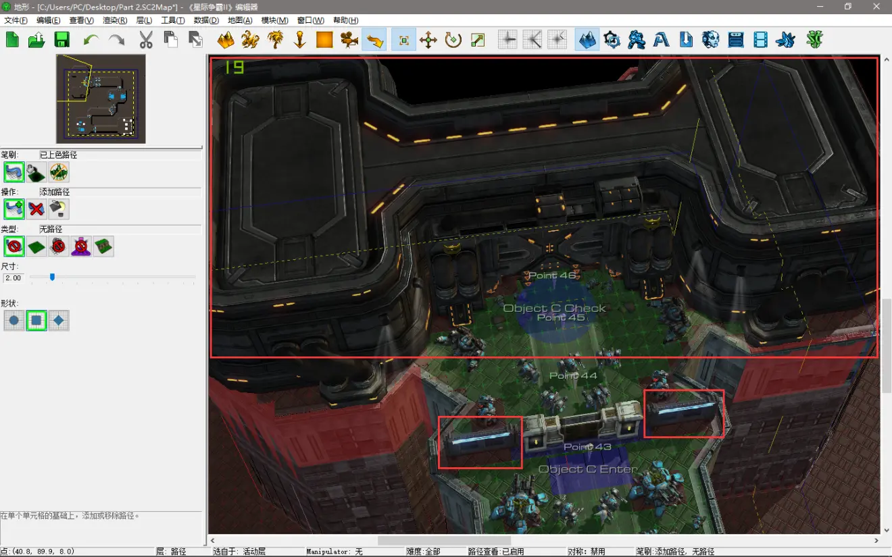Select the no-build creature brush icon
This screenshot has height=557, width=892.
point(59,172)
